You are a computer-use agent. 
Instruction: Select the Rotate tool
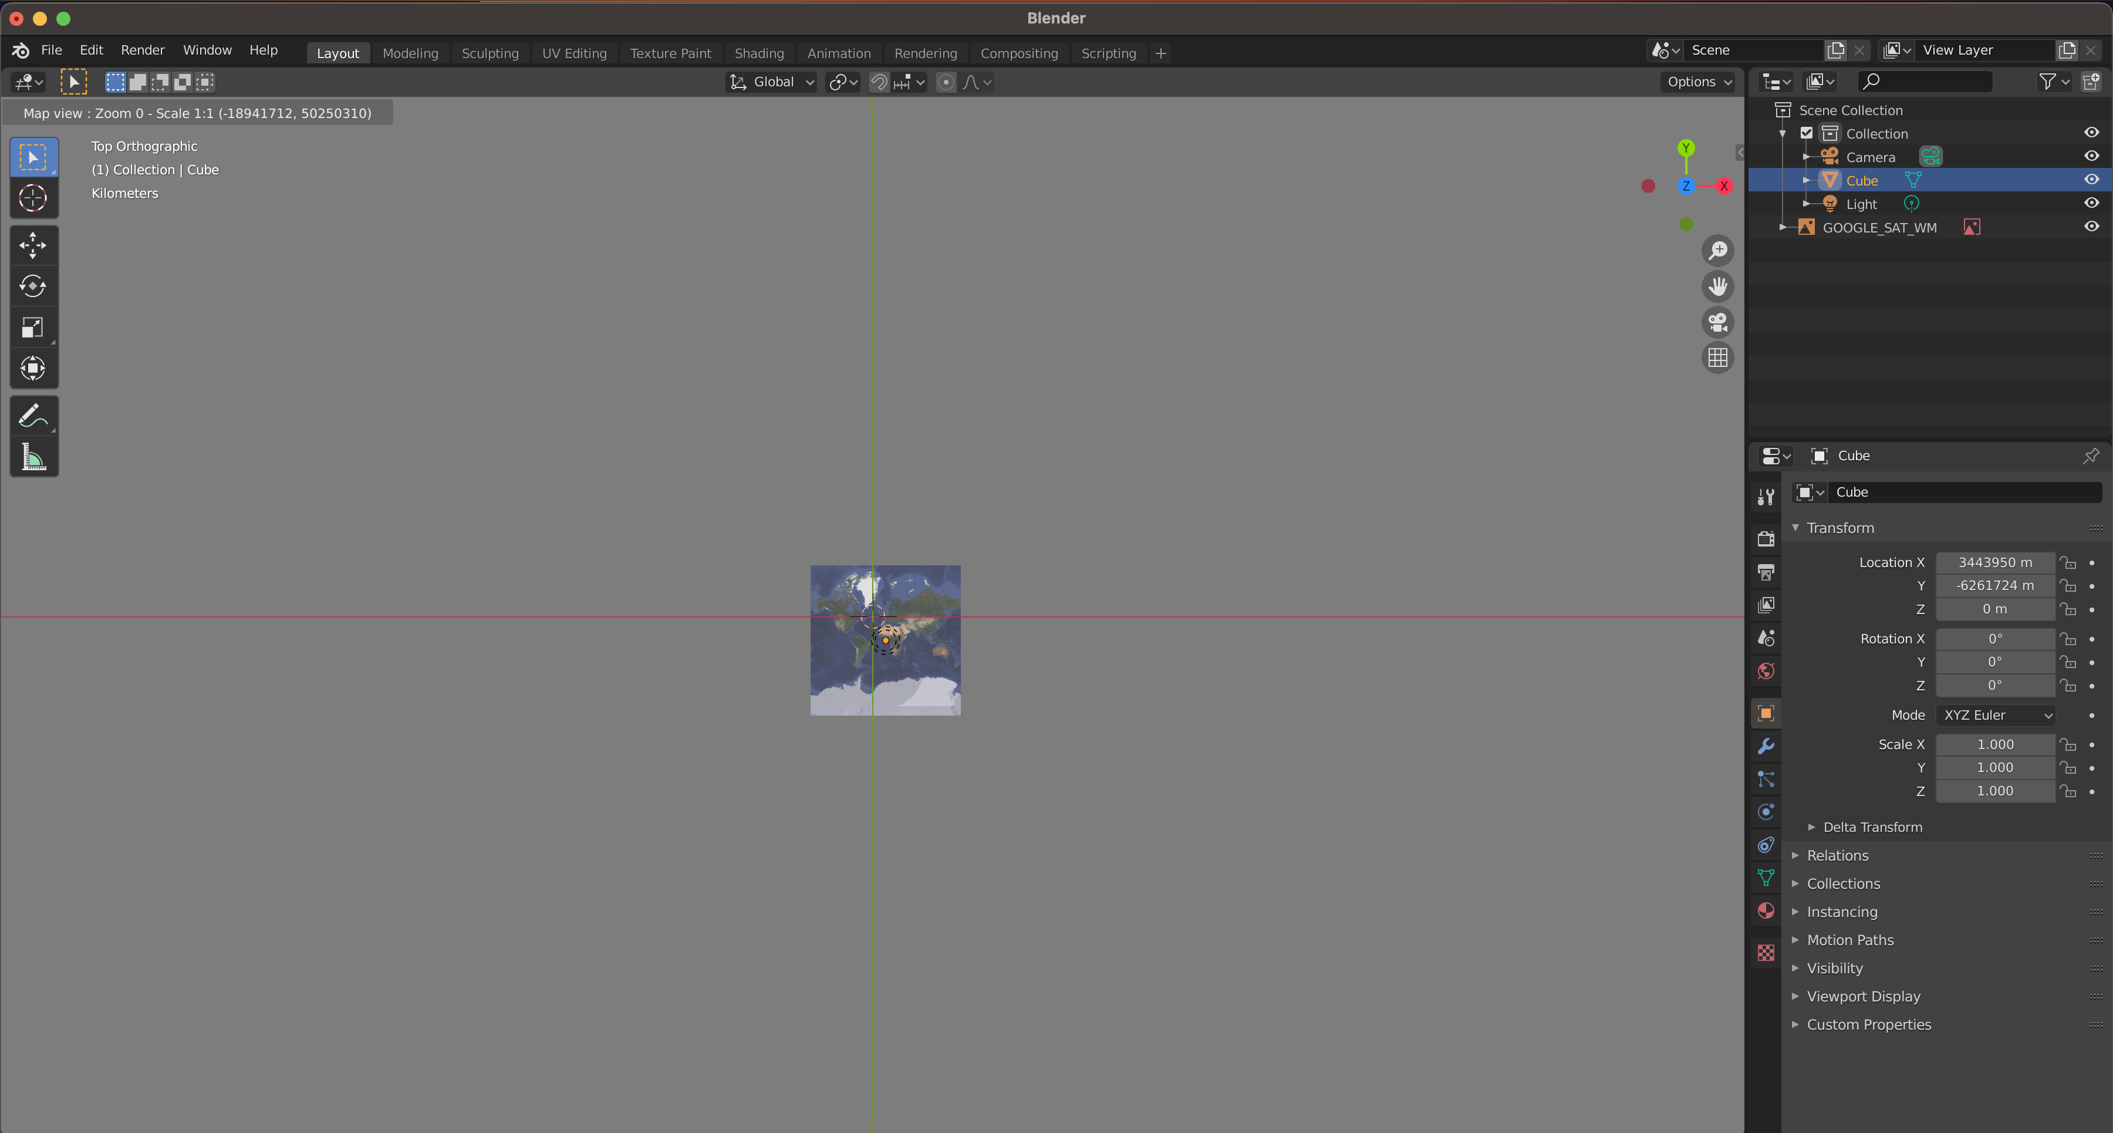[x=33, y=286]
